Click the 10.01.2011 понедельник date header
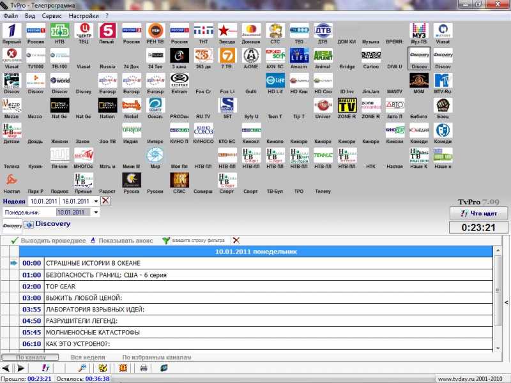Viewport: 511px width, 383px height. pyautogui.click(x=256, y=252)
